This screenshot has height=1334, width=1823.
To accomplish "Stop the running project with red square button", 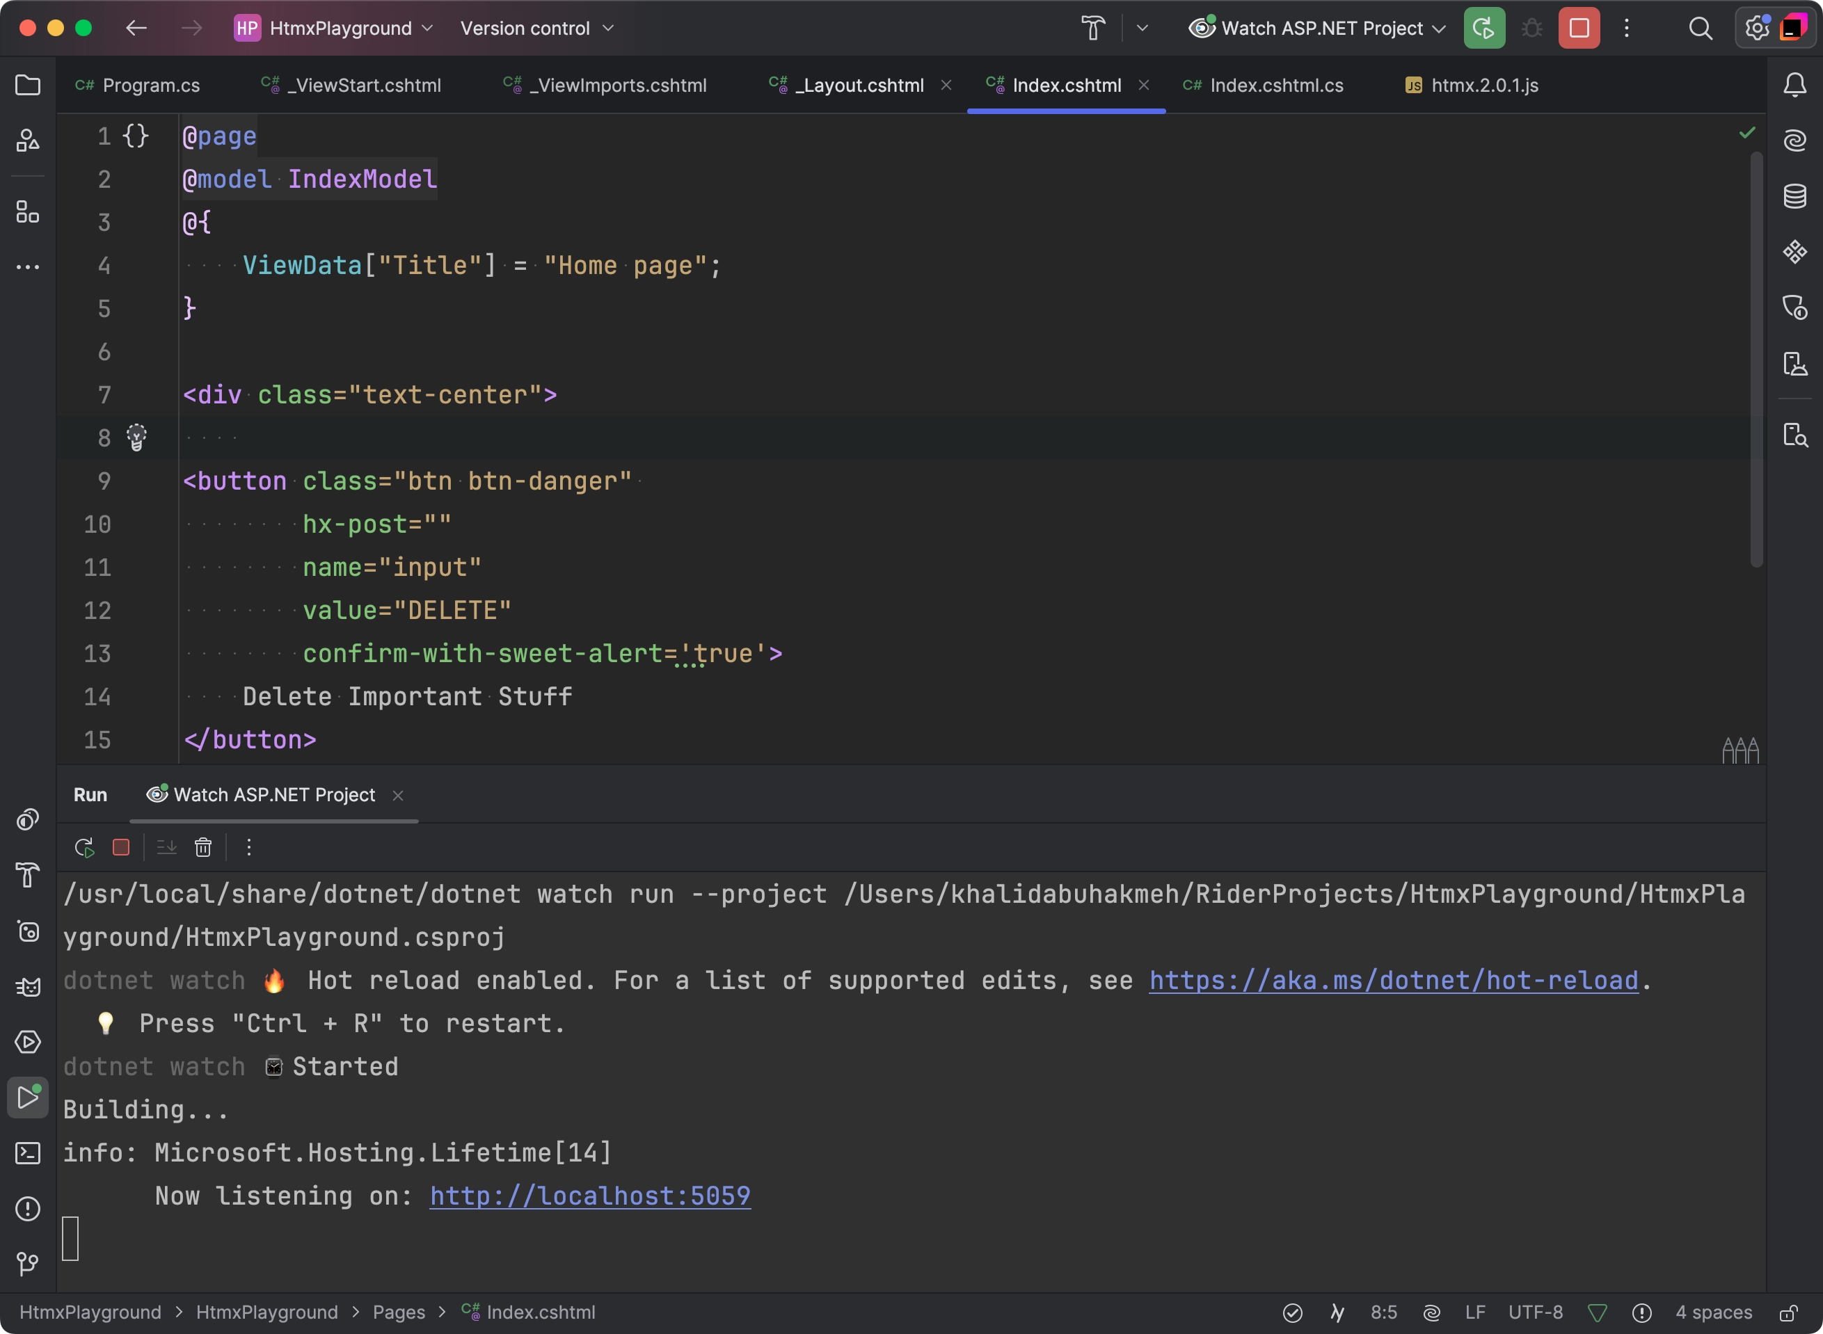I will pos(1579,29).
